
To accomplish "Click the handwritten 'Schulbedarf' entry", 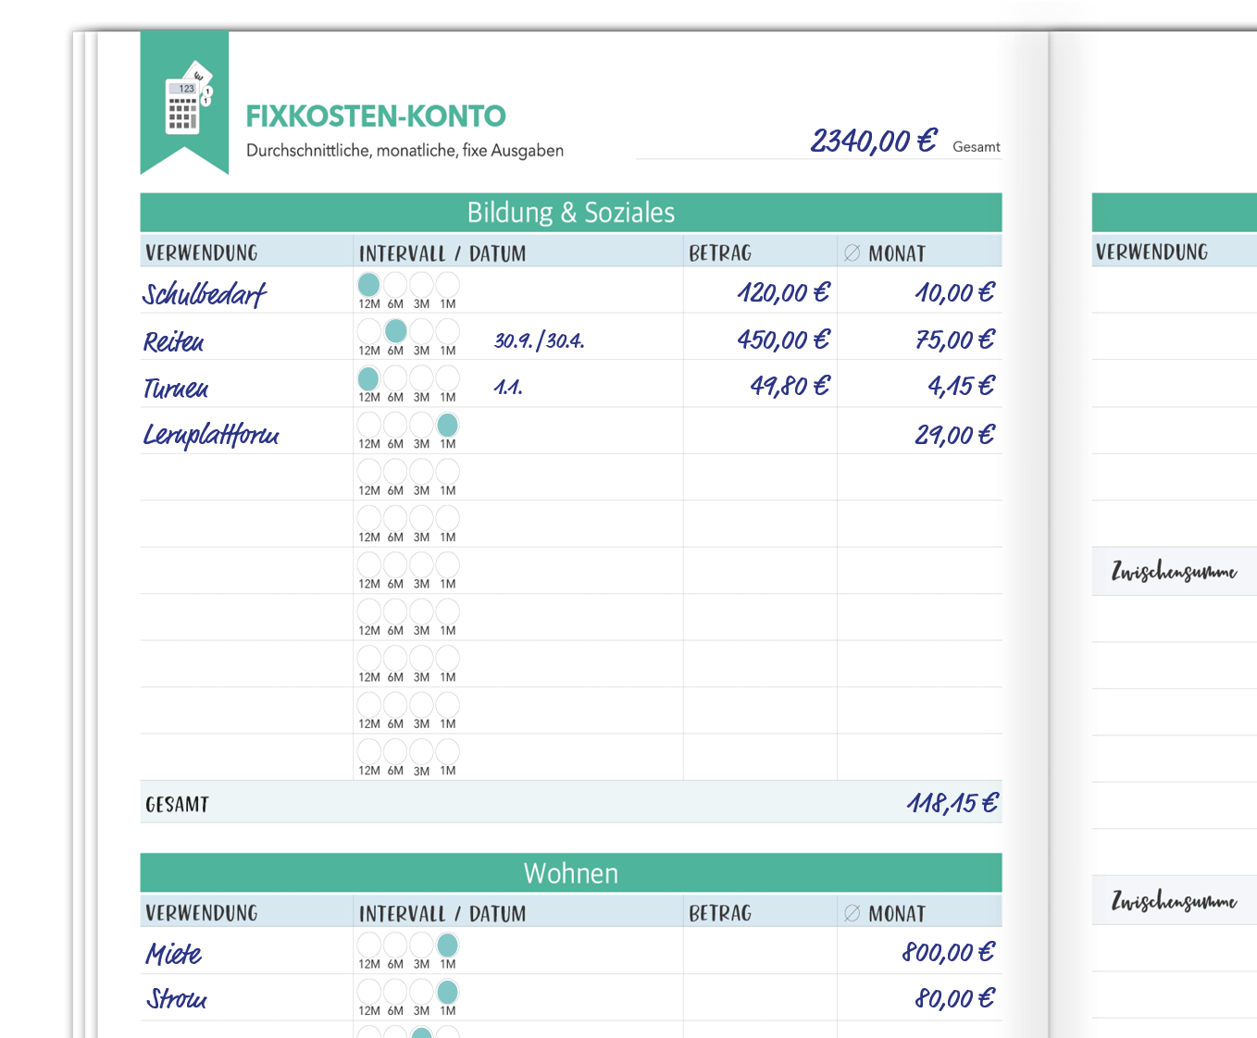I will point(205,294).
